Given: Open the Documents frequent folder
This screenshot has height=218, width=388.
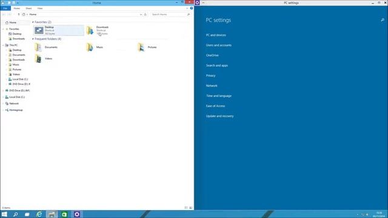Looking at the screenshot, I should click(46, 47).
